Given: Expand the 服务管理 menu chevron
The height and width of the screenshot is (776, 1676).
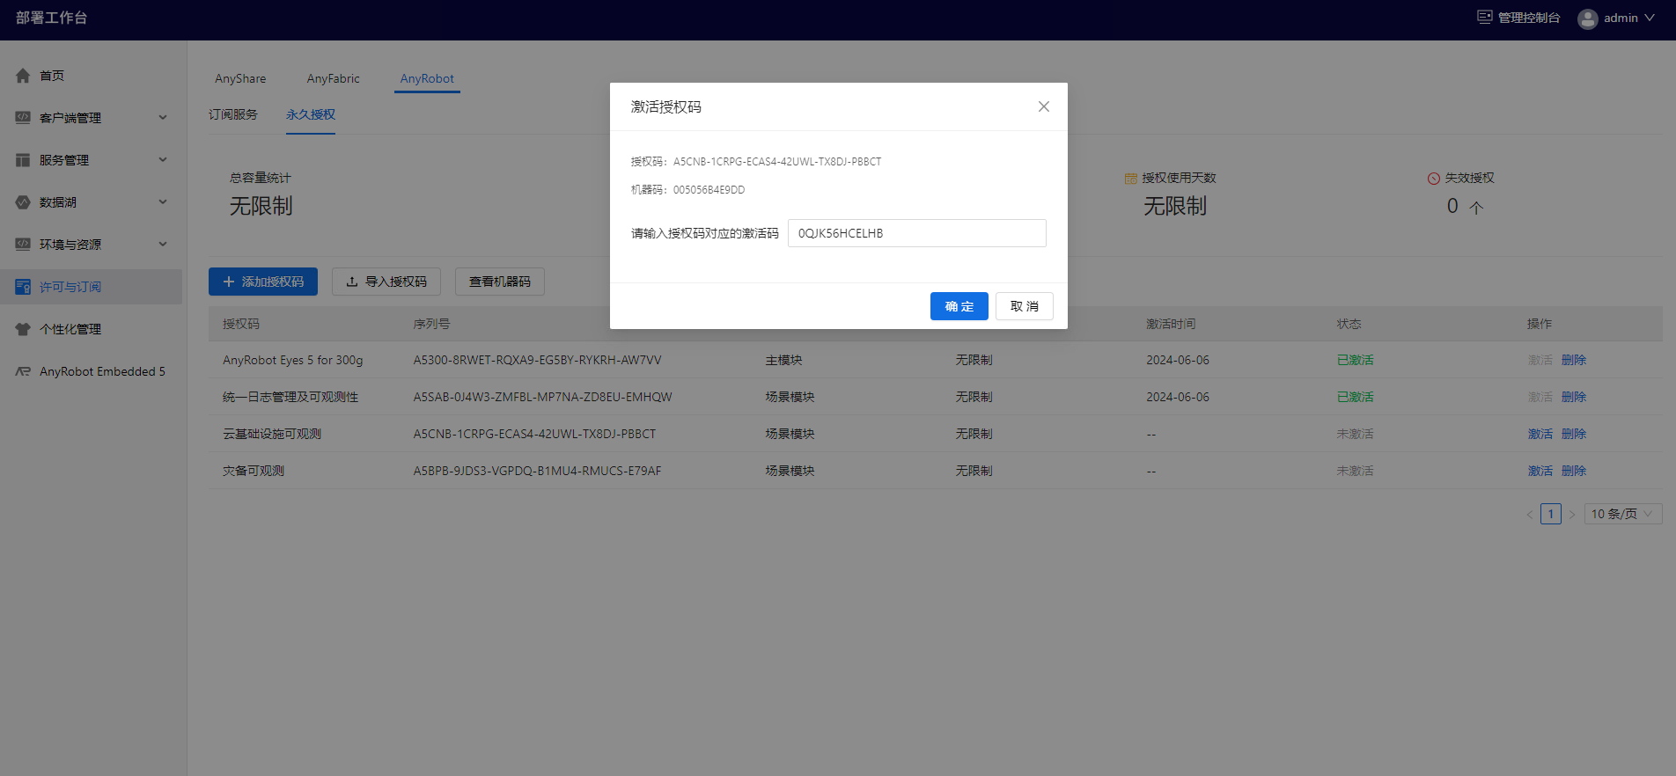Looking at the screenshot, I should click(163, 160).
